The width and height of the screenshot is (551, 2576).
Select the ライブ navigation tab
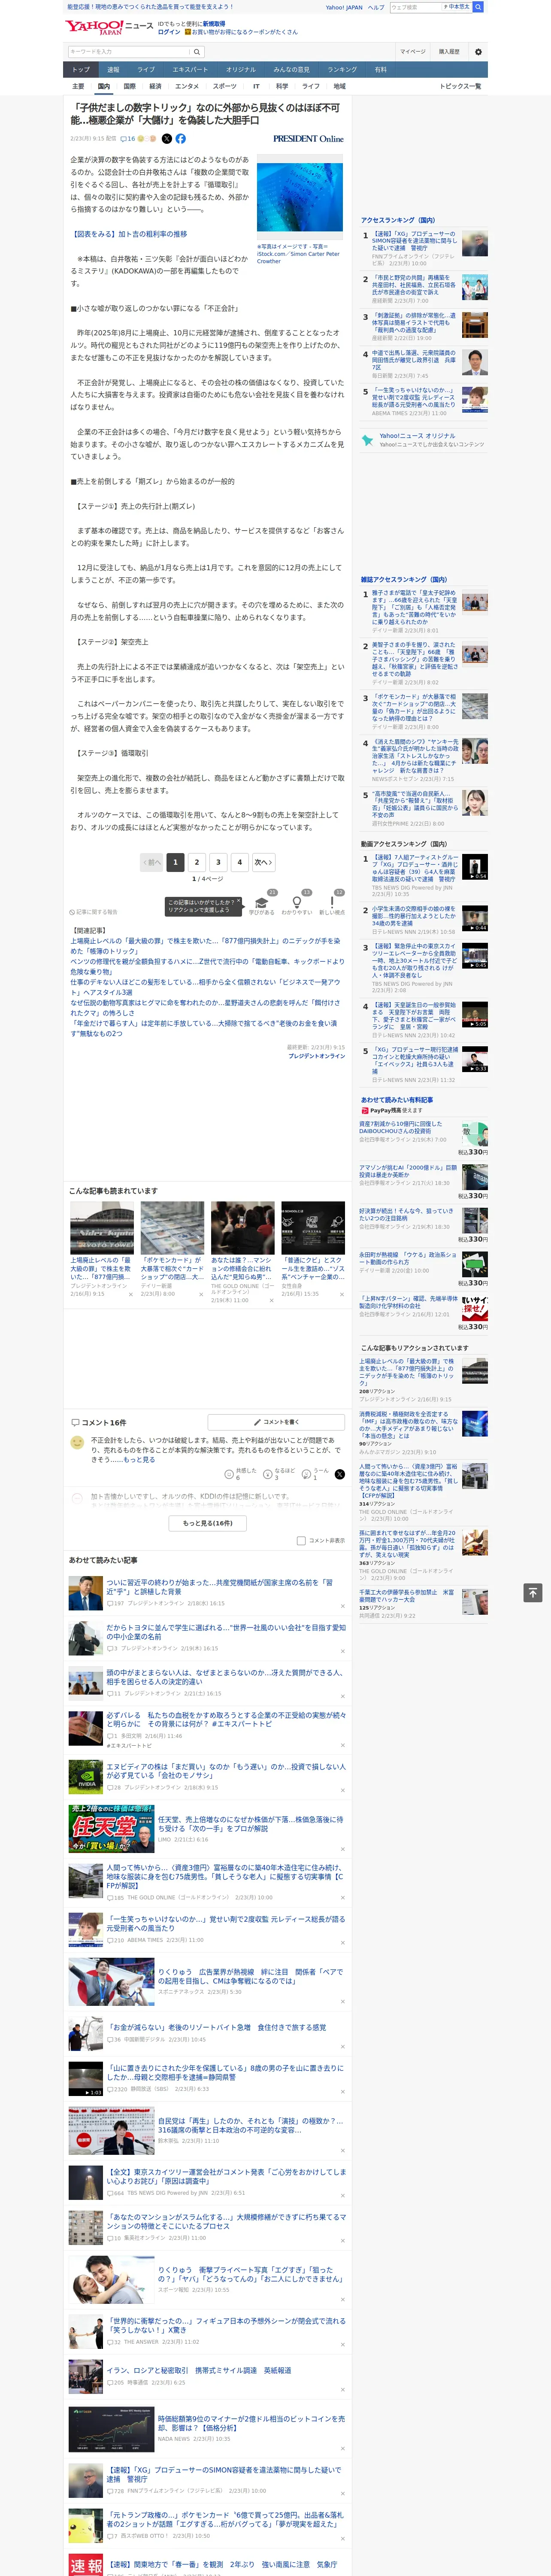(146, 70)
